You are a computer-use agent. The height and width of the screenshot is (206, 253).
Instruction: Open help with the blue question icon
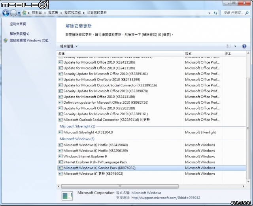coord(244,46)
